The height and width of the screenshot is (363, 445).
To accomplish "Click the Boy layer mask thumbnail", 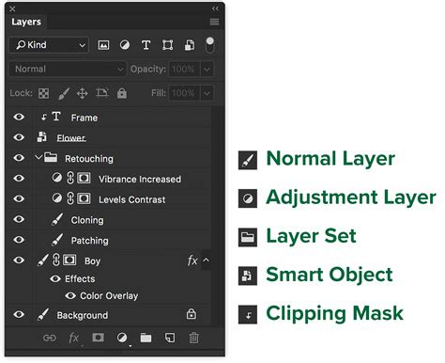I will pos(69,260).
